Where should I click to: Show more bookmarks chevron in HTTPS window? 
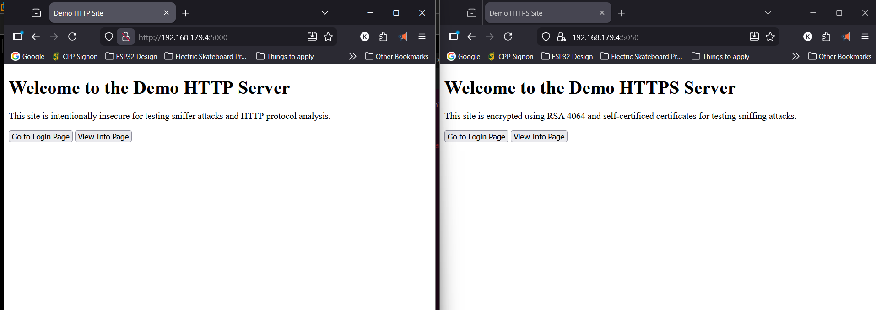click(795, 56)
